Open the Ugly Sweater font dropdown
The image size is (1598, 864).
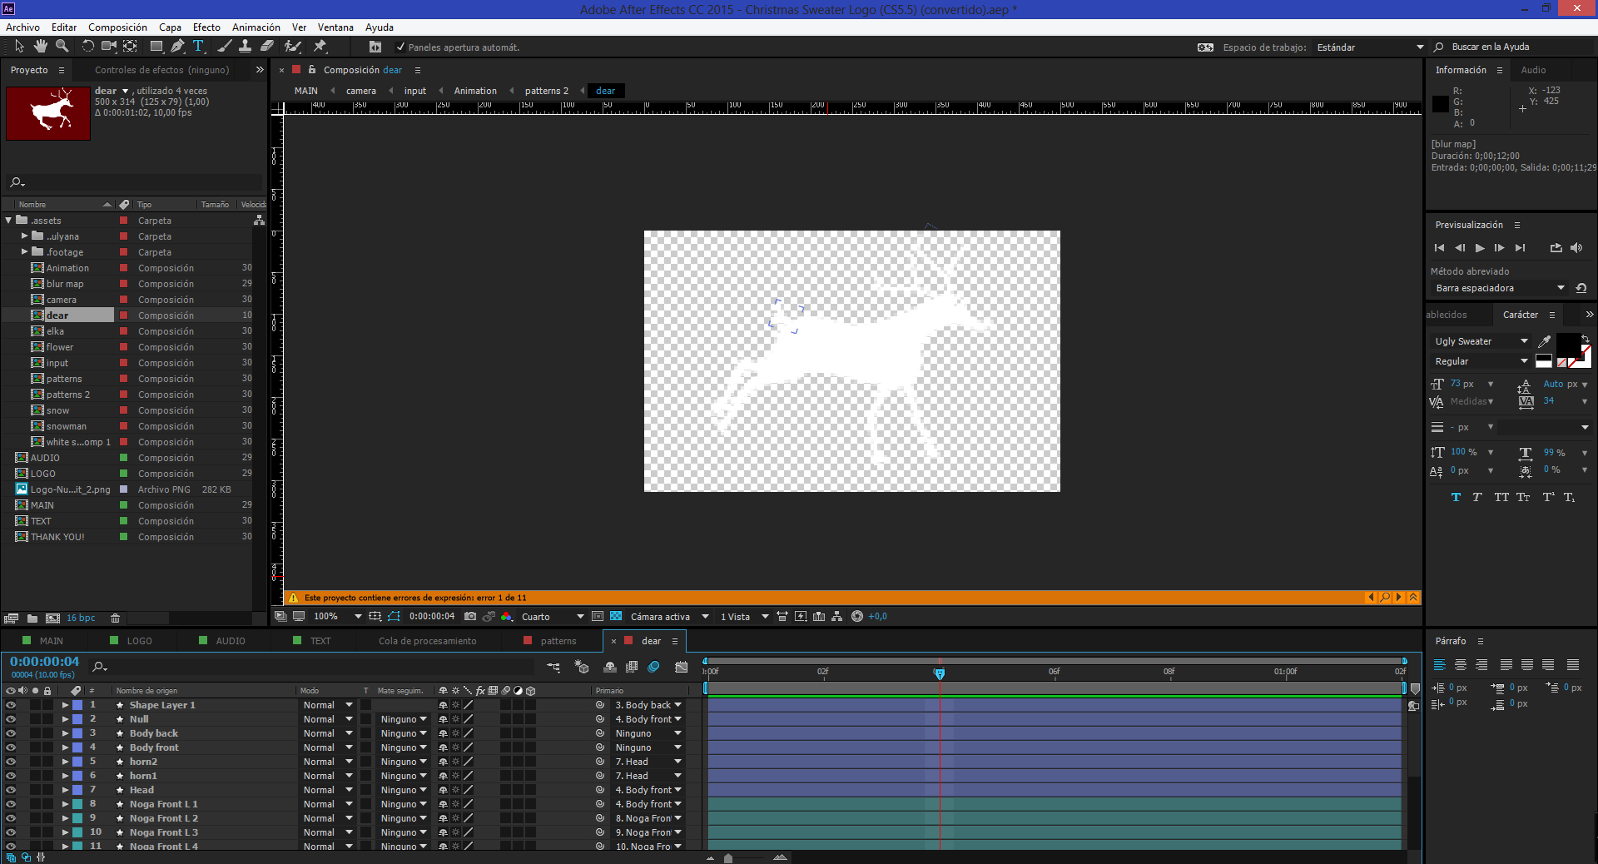pyautogui.click(x=1481, y=341)
